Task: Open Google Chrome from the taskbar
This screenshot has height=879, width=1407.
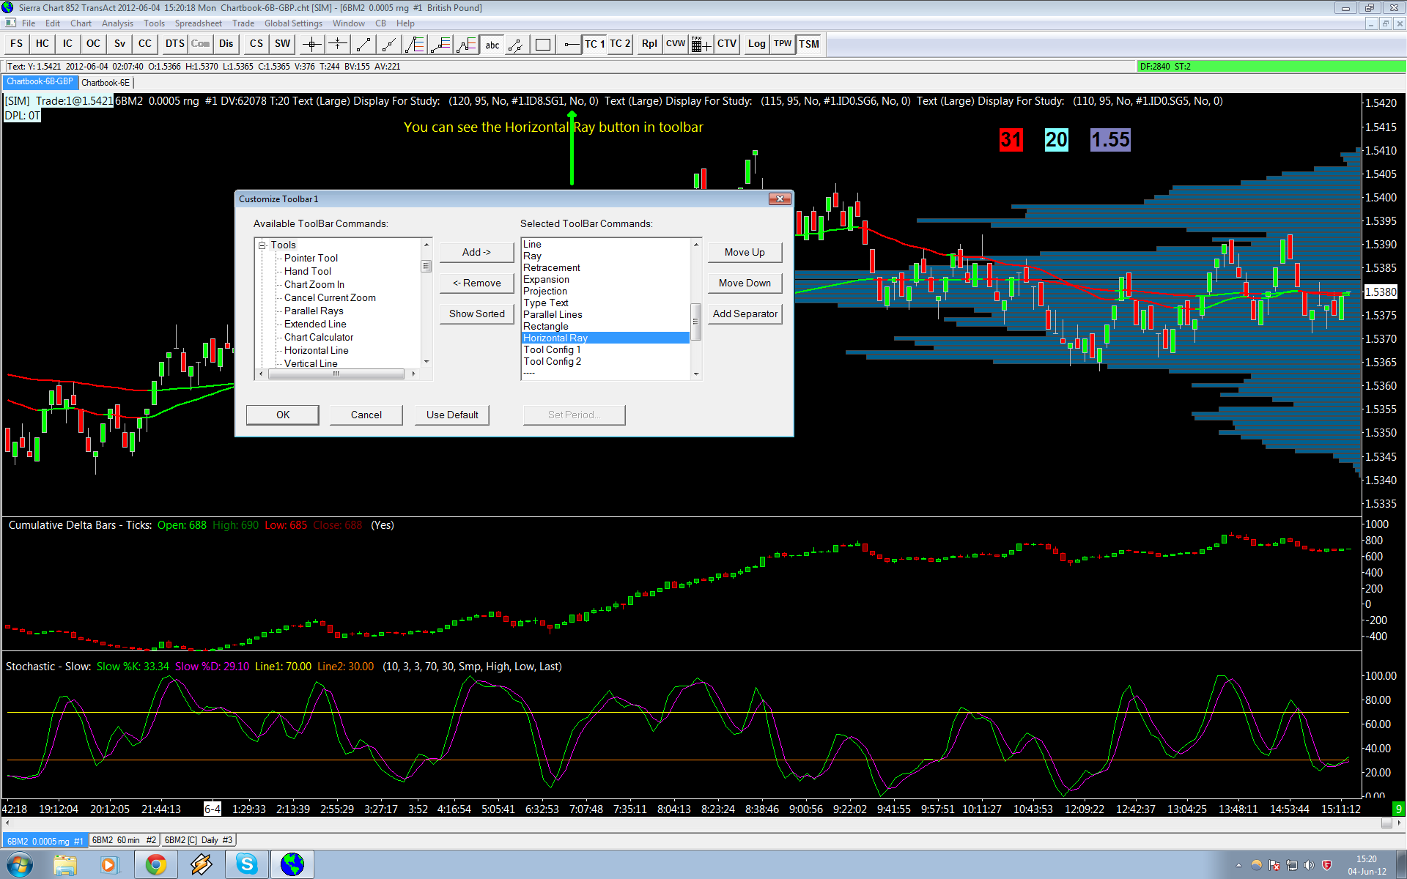Action: [x=155, y=864]
